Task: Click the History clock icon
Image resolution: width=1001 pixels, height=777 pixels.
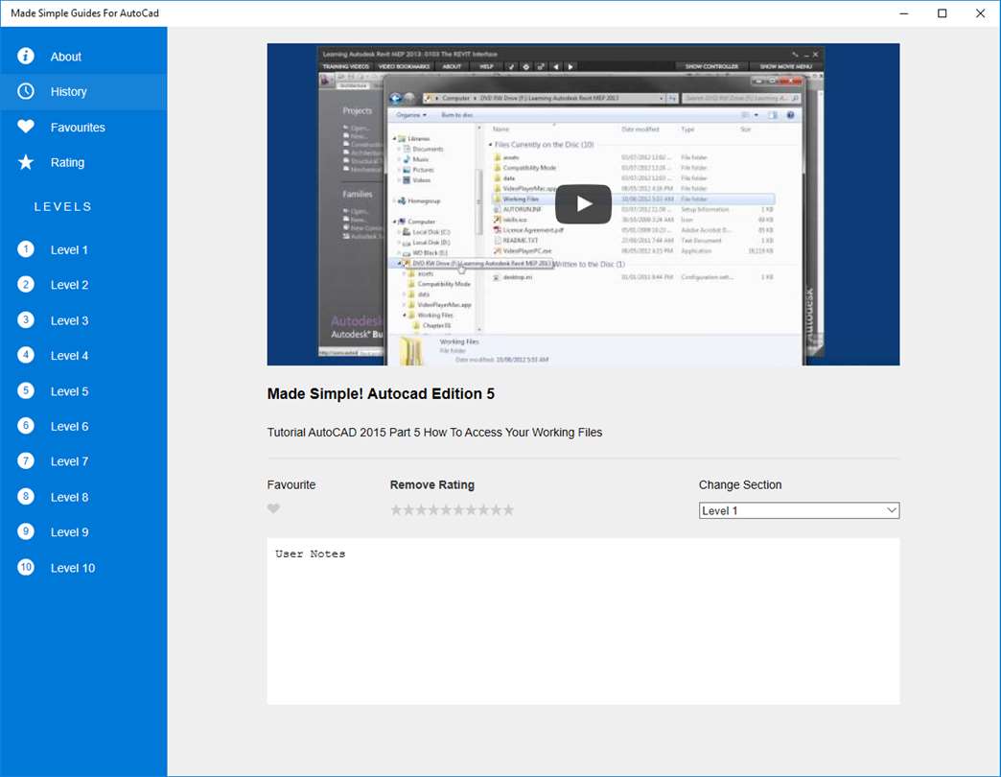Action: (x=26, y=91)
